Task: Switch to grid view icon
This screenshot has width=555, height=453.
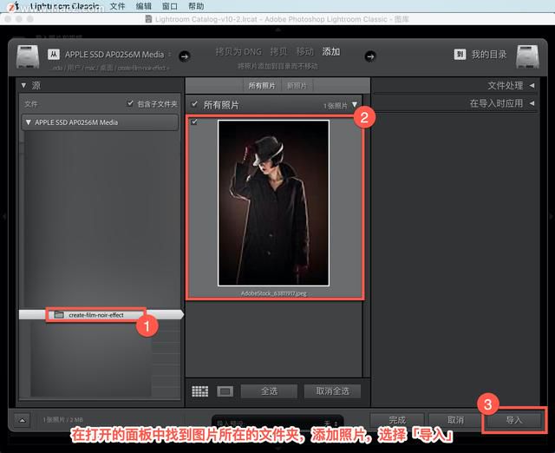Action: [200, 391]
